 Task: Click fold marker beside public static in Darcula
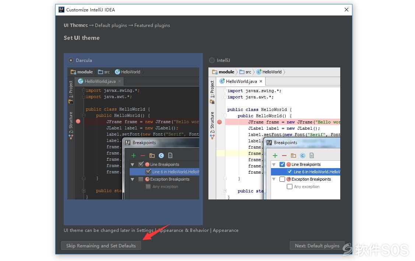(x=84, y=191)
